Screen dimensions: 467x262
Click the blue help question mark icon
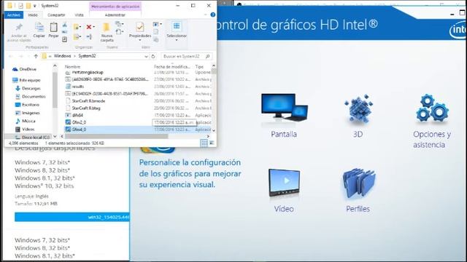click(x=212, y=15)
